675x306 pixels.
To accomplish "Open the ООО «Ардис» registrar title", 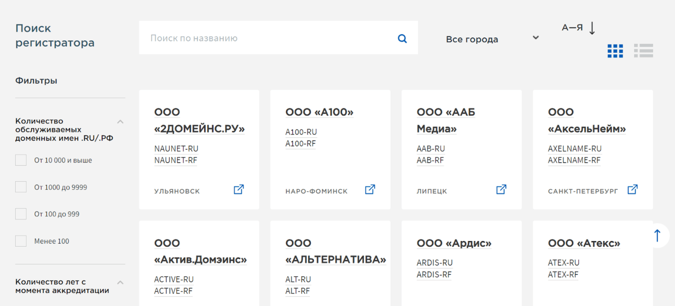I will coord(454,243).
